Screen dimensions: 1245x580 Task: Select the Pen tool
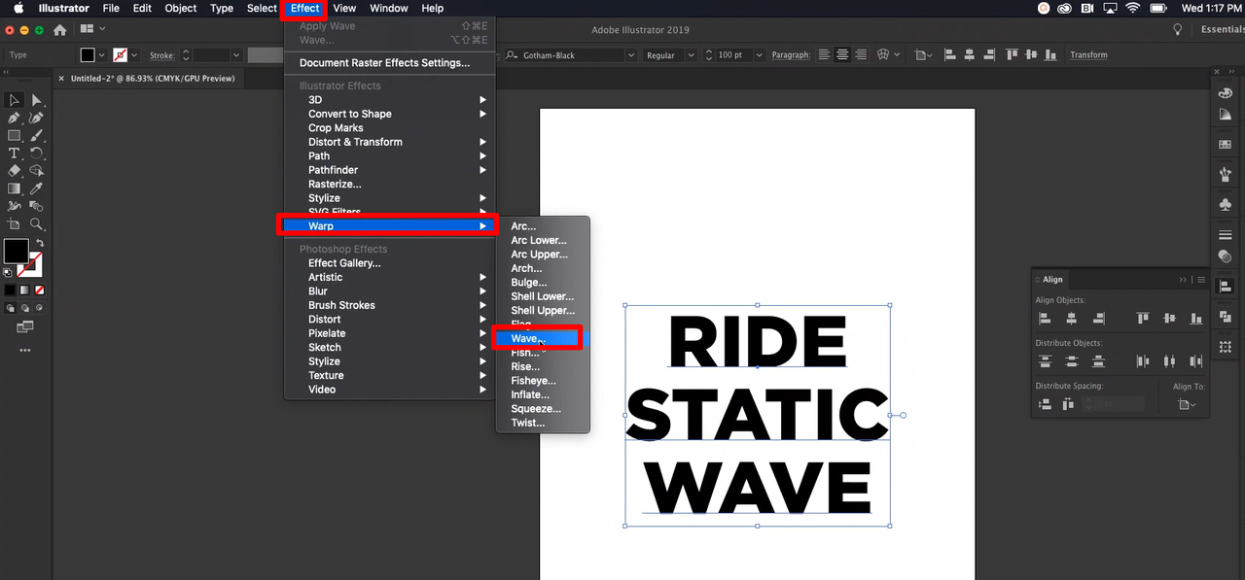(x=14, y=118)
